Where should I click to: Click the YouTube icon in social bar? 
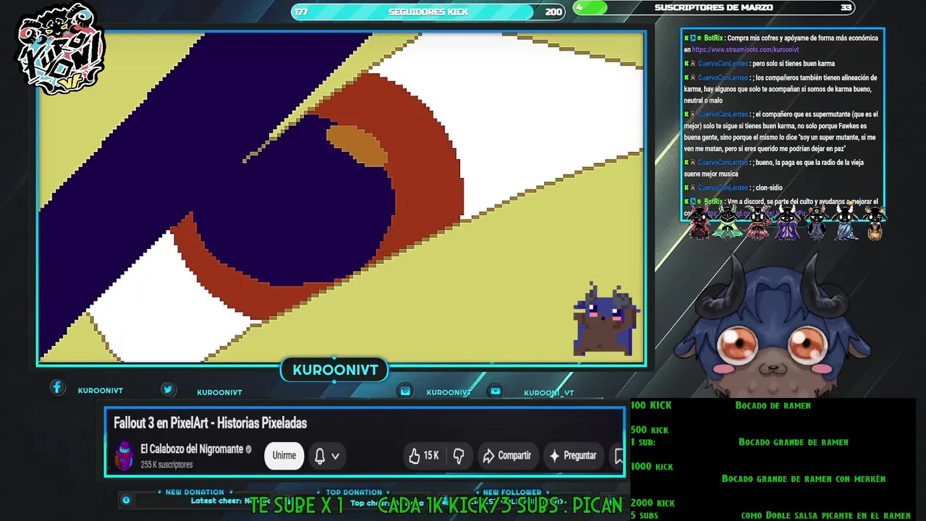496,391
